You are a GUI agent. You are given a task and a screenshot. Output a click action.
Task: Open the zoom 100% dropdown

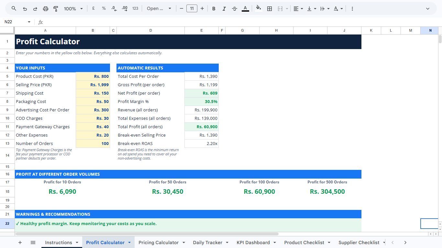[x=73, y=9]
